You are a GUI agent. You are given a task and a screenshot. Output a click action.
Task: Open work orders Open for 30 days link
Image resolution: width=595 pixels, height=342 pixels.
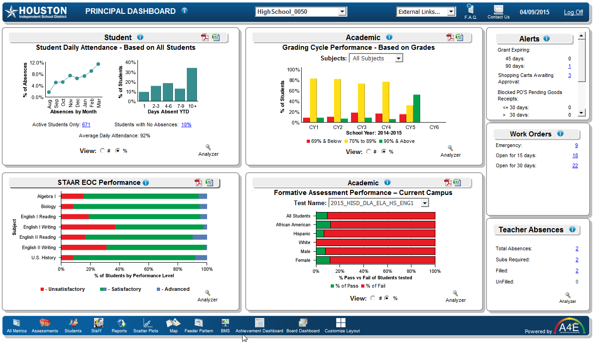pyautogui.click(x=575, y=166)
